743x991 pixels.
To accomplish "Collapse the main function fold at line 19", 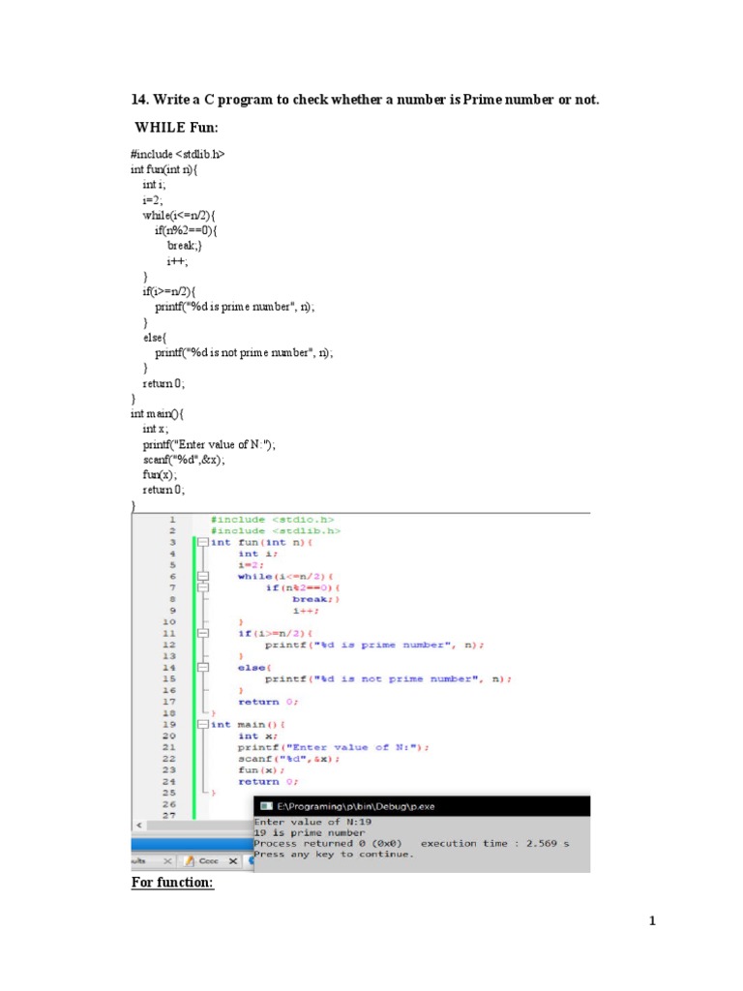I will 203,724.
